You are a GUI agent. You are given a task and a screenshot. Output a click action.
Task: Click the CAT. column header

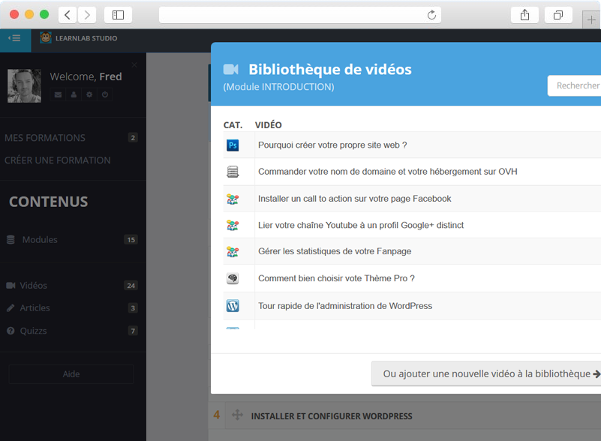pos(233,125)
